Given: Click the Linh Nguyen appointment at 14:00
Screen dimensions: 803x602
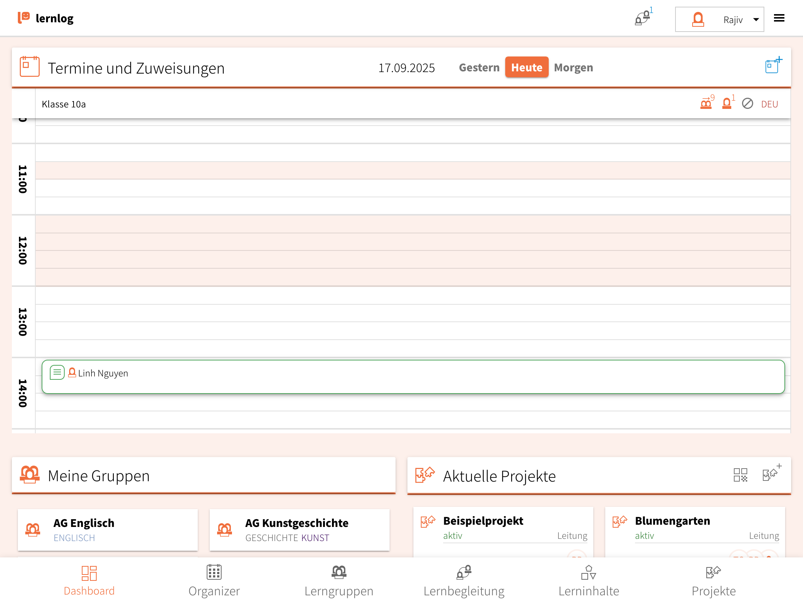Looking at the screenshot, I should pyautogui.click(x=413, y=377).
